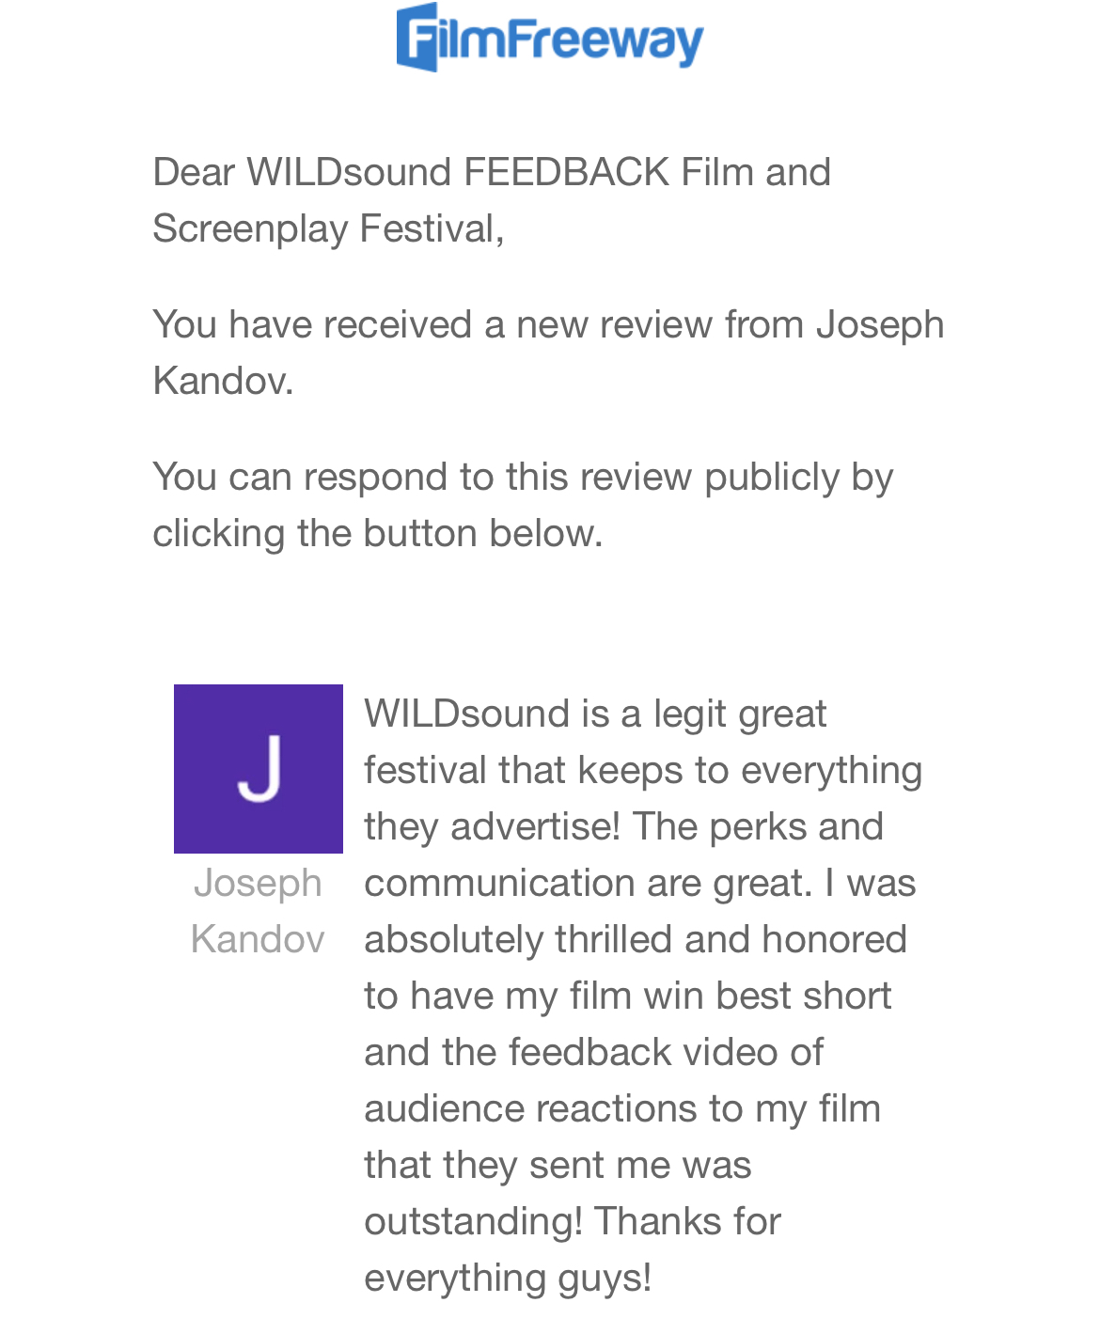Click the white letter J in avatar

coord(259,769)
